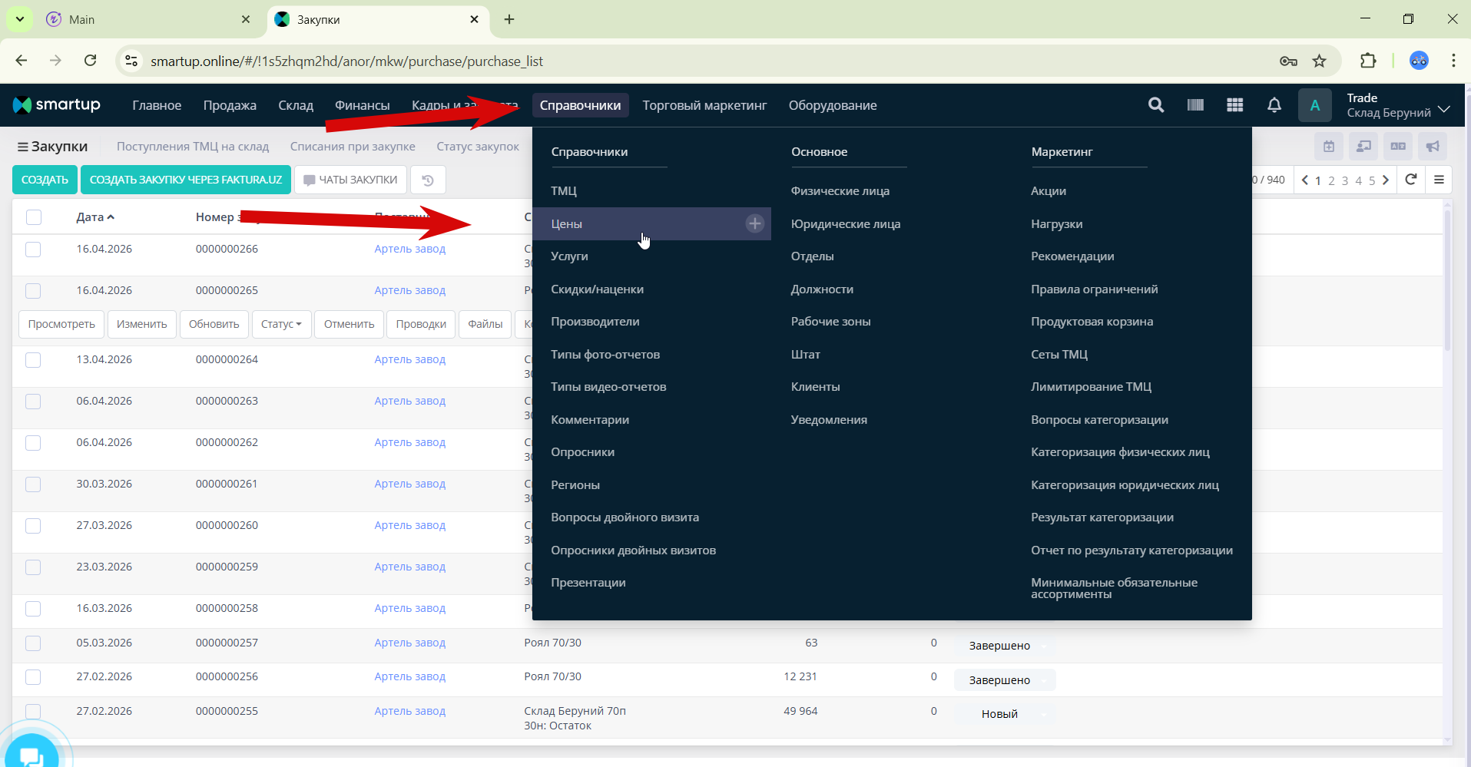
Task: Go to previous page arrow in pagination
Action: [x=1304, y=180]
